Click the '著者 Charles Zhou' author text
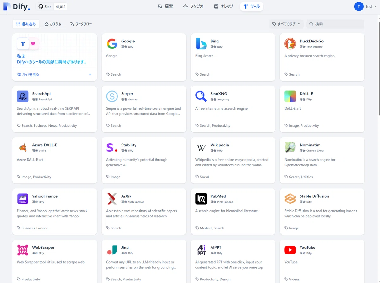The image size is (380, 283). point(312,151)
